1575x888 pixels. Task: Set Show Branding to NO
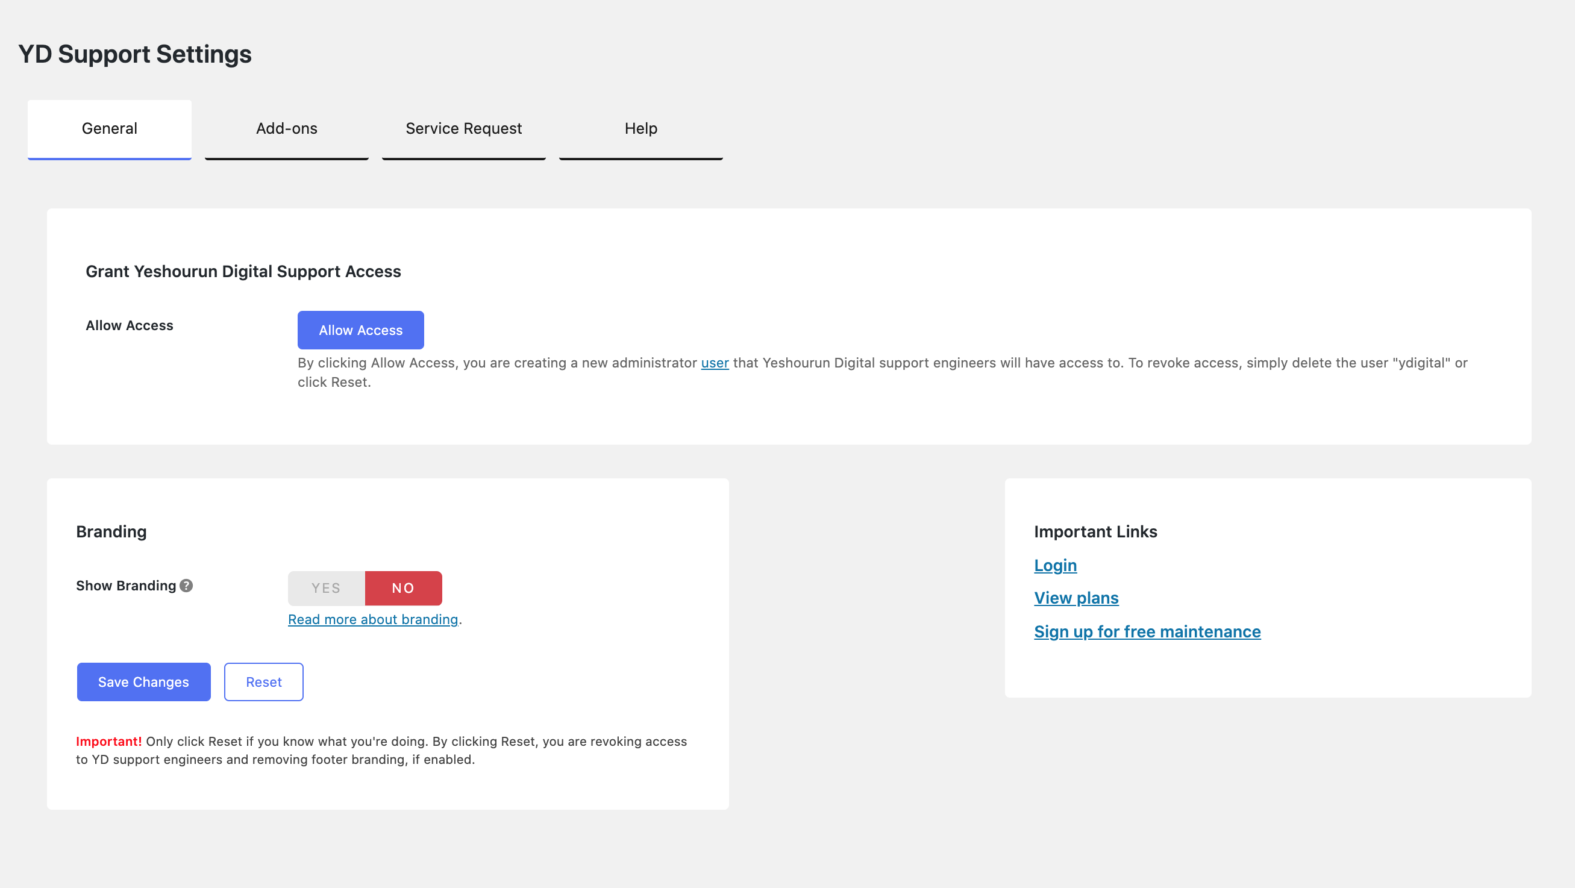[x=404, y=588]
